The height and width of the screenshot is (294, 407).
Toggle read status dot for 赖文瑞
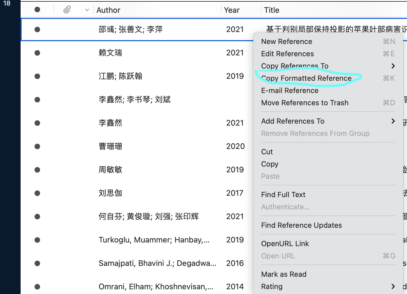[37, 53]
